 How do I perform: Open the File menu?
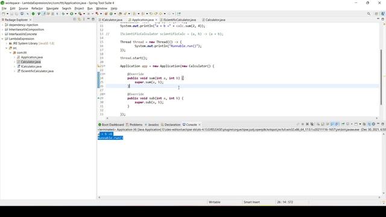coord(4,8)
